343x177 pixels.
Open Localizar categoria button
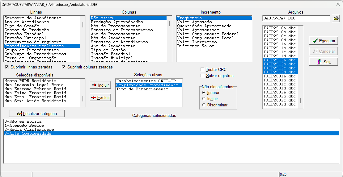pyautogui.click(x=37, y=113)
